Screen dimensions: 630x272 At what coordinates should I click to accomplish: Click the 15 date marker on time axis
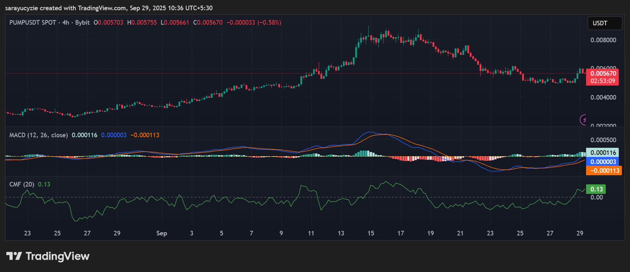[x=371, y=233]
